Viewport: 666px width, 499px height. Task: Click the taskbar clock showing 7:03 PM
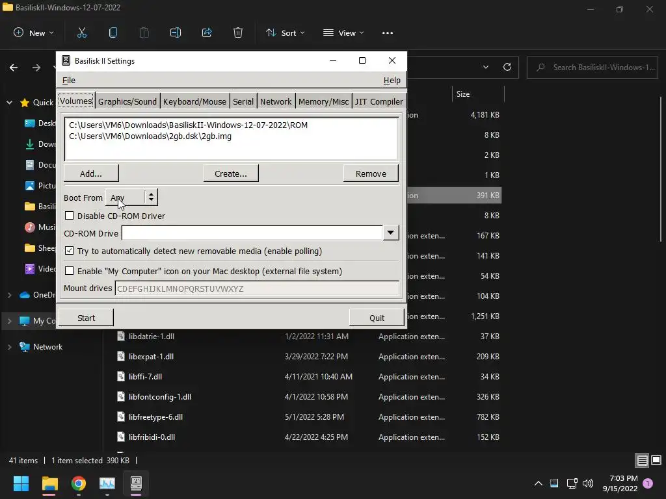point(620,483)
